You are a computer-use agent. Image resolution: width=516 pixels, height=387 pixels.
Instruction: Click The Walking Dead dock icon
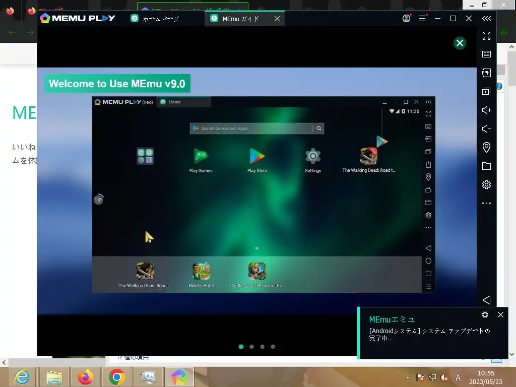tap(145, 272)
